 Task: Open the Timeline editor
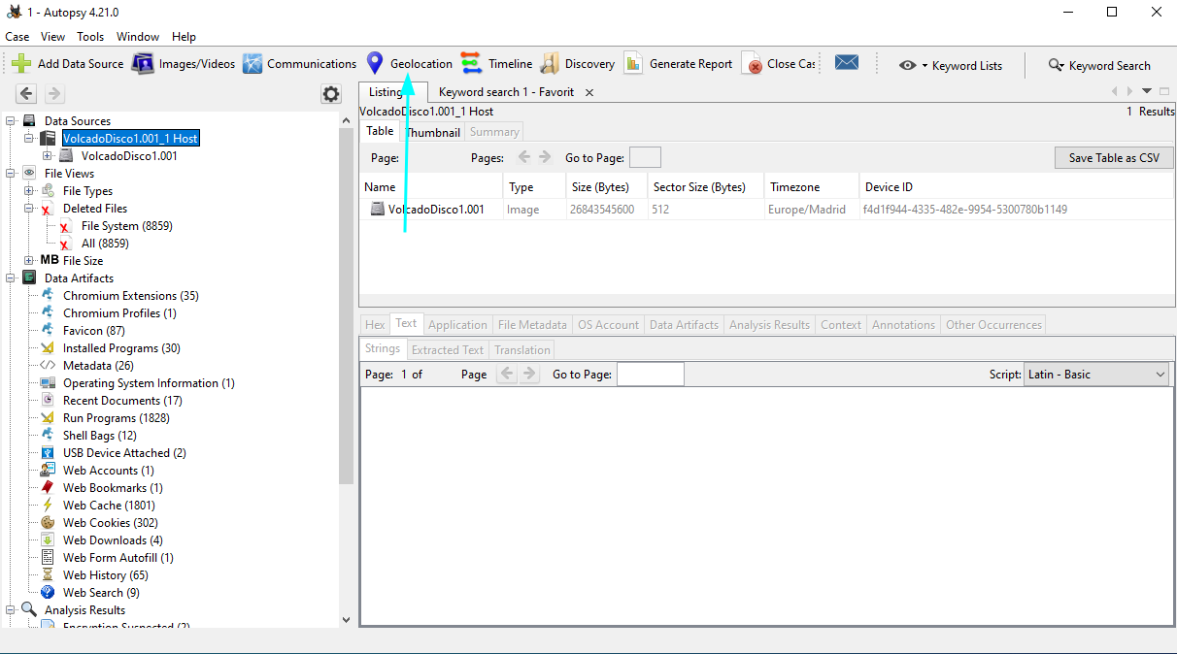[x=497, y=64]
